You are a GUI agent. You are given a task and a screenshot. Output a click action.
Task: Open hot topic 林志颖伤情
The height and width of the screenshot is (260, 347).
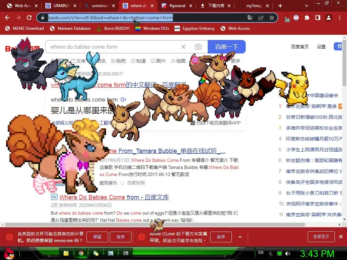click(x=314, y=160)
